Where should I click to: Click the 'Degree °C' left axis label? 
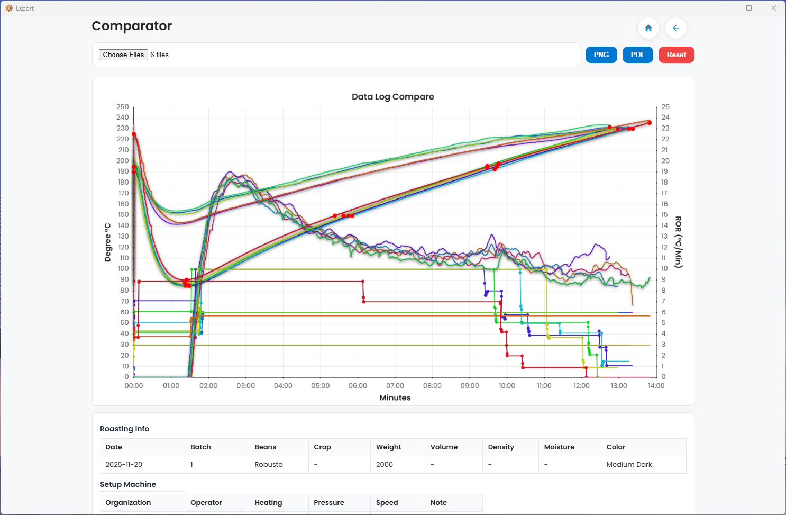tap(108, 242)
